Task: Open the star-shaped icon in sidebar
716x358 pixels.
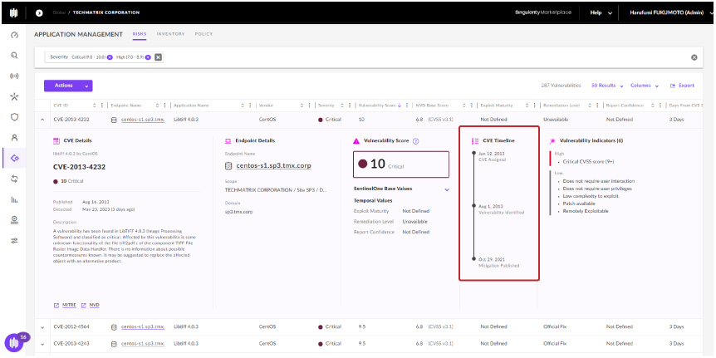Action: tap(14, 96)
